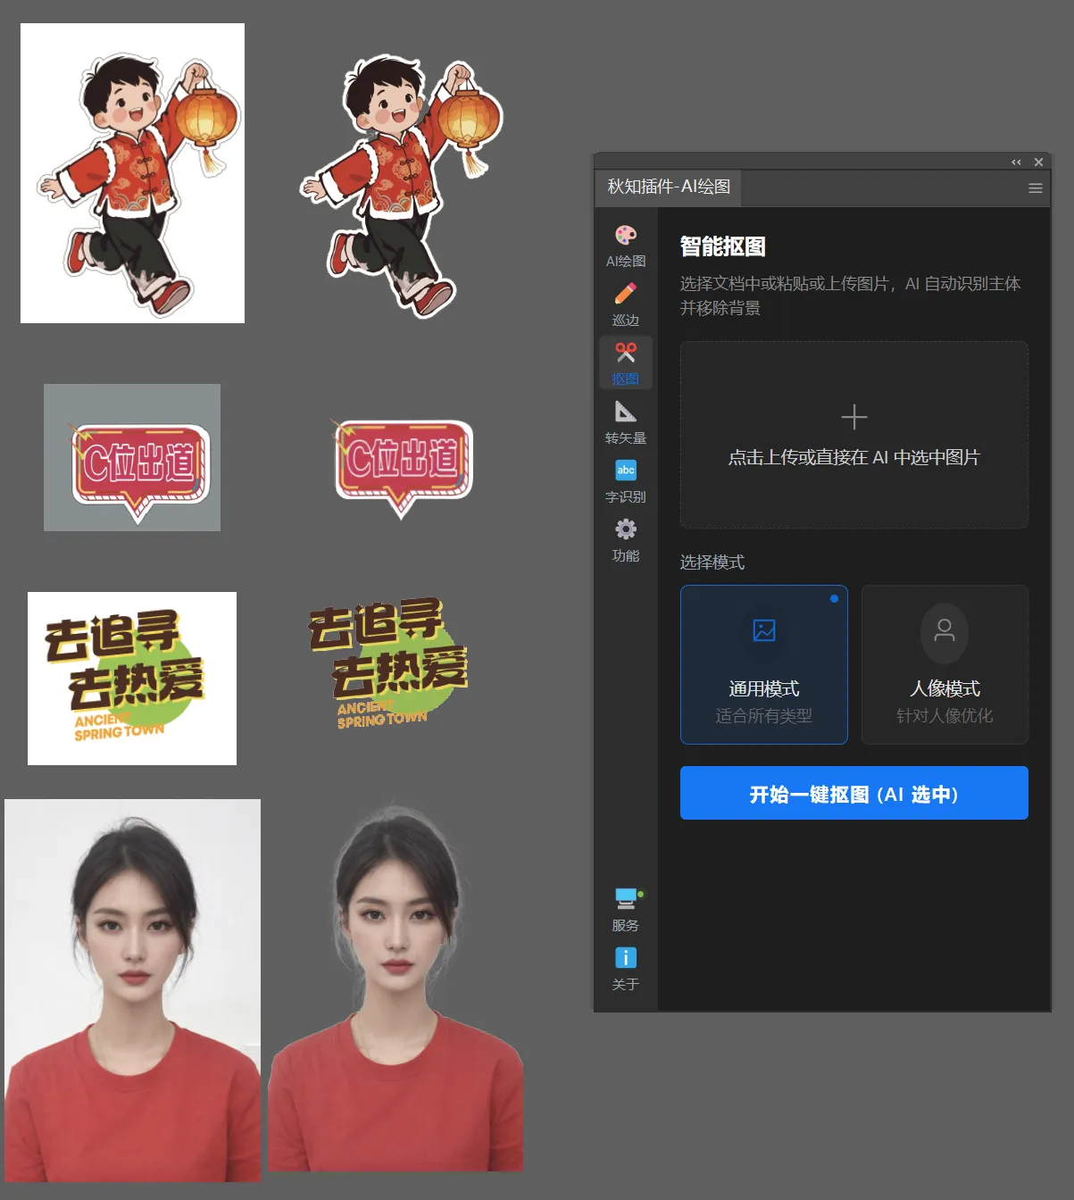Select the C位出道 speech bubble sticker

pos(132,458)
